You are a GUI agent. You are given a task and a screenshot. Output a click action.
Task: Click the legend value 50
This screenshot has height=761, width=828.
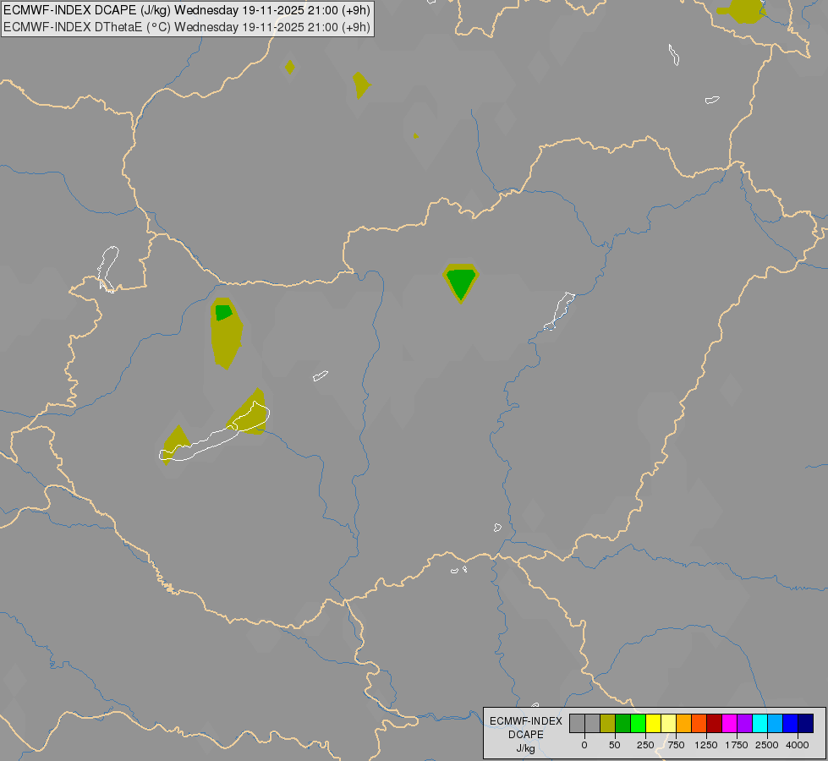615,745
